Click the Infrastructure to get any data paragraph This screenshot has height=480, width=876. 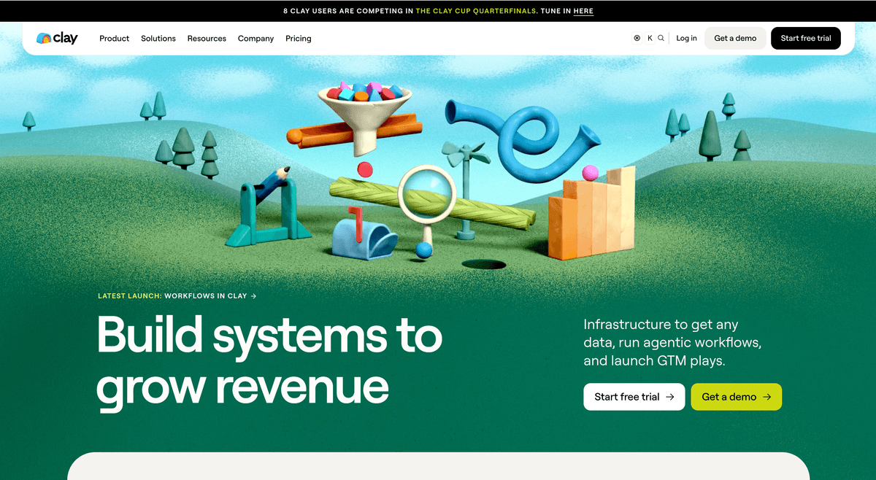coord(672,342)
